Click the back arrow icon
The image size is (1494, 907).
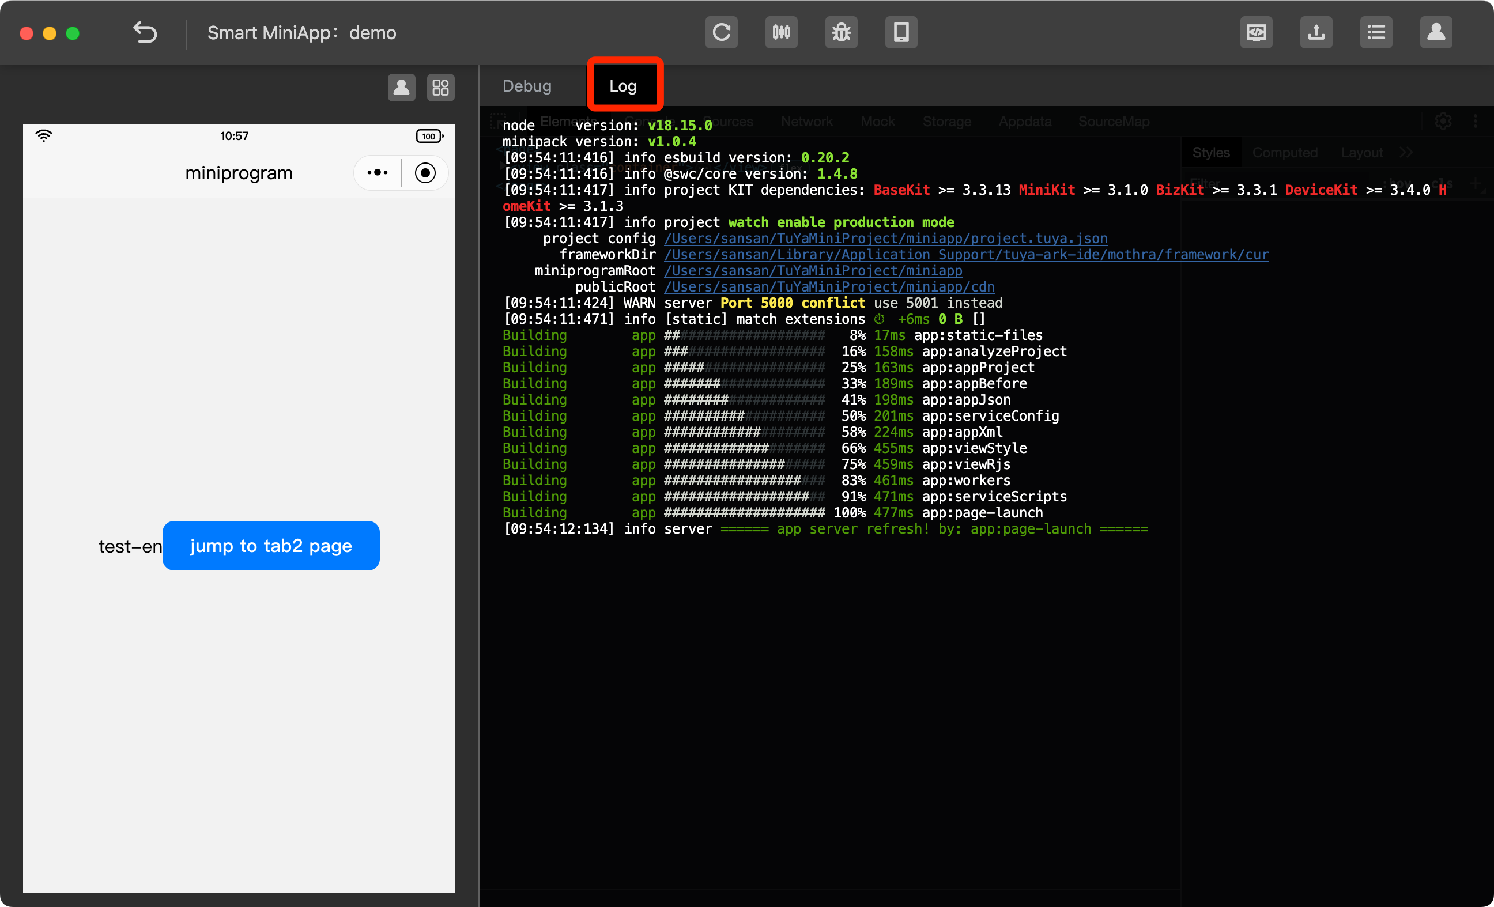pyautogui.click(x=145, y=32)
